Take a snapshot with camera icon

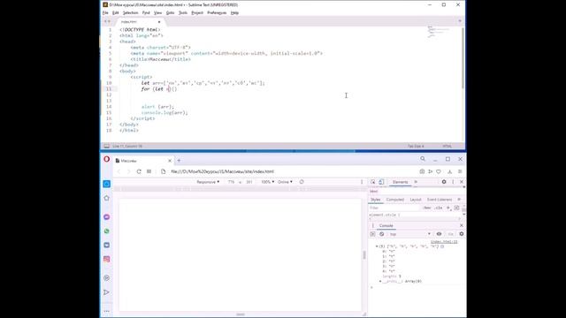[422, 171]
